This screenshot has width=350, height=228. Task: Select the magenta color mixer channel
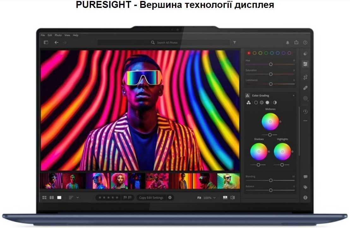coord(289,53)
